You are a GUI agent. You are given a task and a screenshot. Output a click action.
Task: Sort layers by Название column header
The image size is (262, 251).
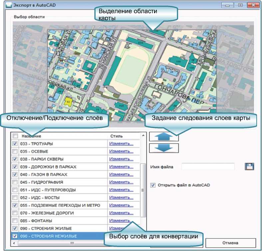tap(31, 136)
